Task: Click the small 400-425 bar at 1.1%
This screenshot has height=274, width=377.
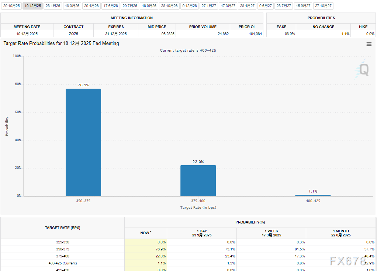Action: pos(313,195)
